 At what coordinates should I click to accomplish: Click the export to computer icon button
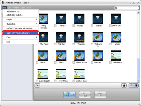click(68, 94)
